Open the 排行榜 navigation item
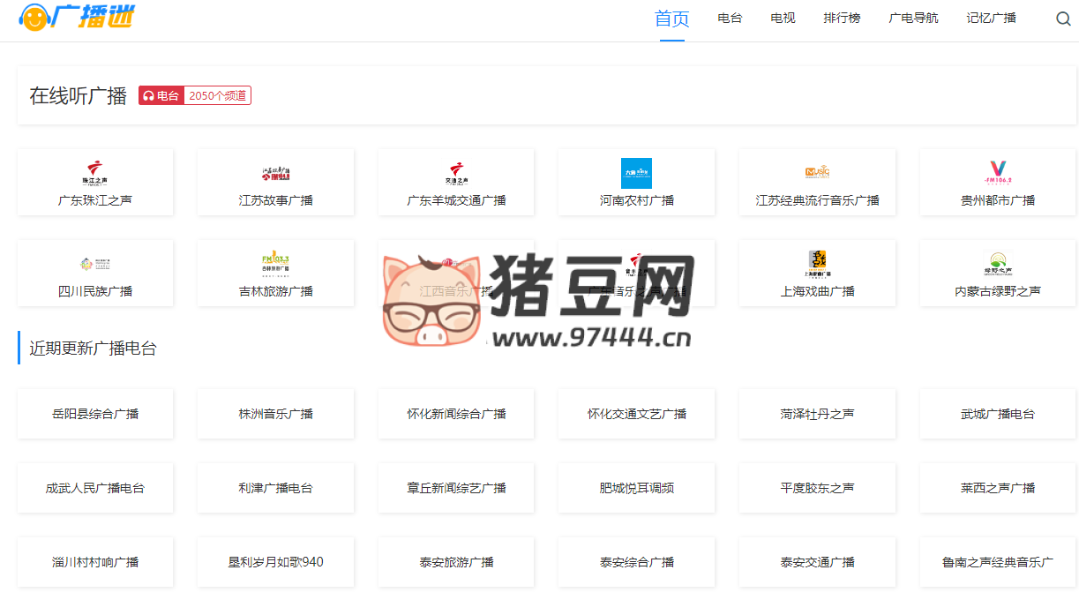Image resolution: width=1079 pixels, height=600 pixels. (x=842, y=19)
